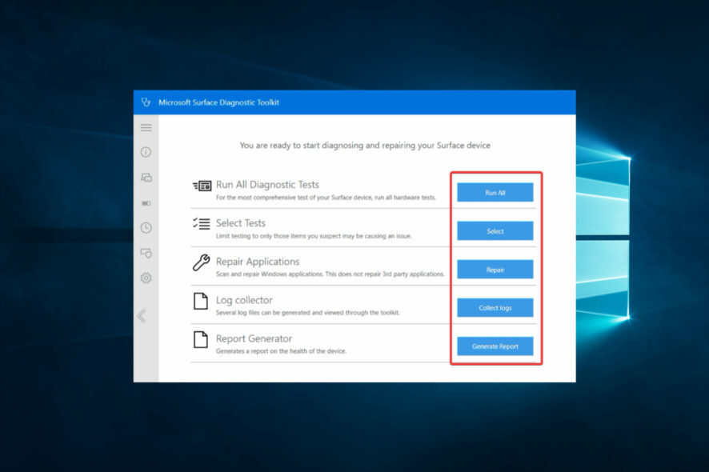Click the "You are ready to start diagnosing" message
Screen dimensions: 709x472
pyautogui.click(x=365, y=145)
